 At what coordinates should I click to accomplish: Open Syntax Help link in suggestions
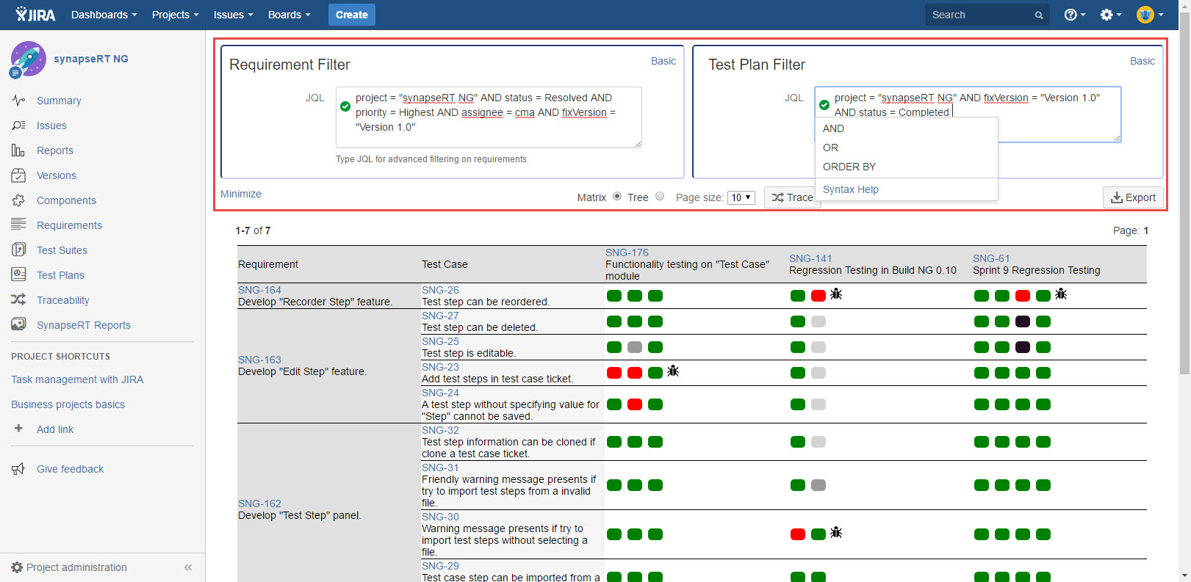tap(851, 189)
